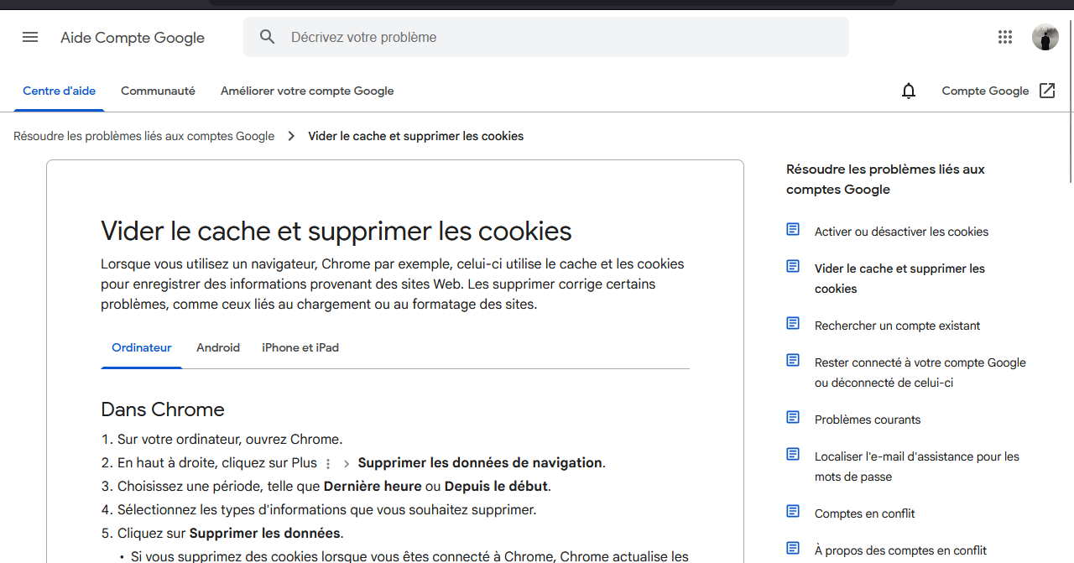Image resolution: width=1074 pixels, height=563 pixels.
Task: Click the article icon for À propos des comptes
Action: [793, 548]
